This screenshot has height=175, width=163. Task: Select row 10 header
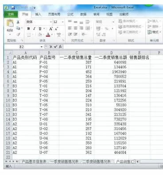pyautogui.click(x=8, y=100)
